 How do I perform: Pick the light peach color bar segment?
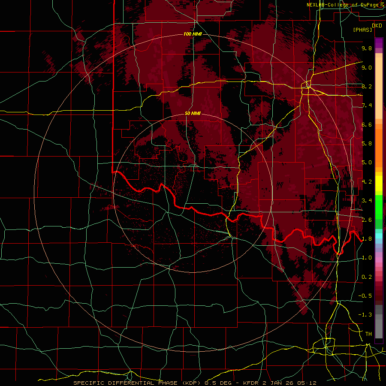click(379, 89)
